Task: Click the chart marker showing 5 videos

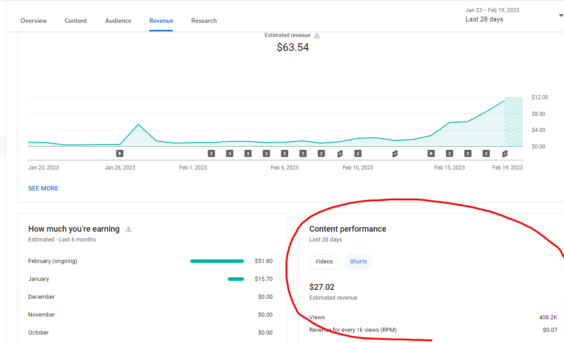Action: click(230, 153)
